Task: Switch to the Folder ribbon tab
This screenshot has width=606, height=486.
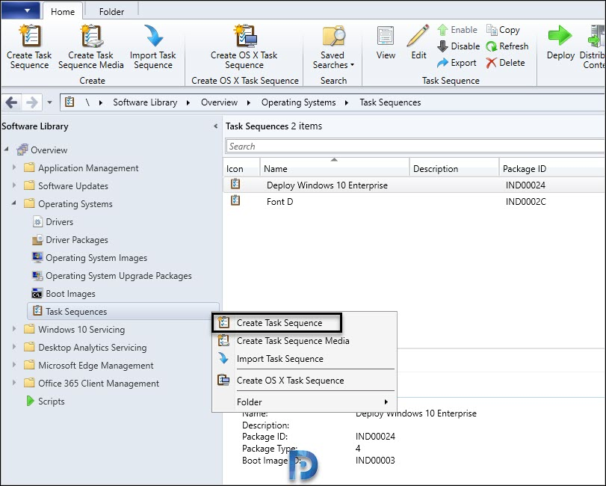Action: 111,12
